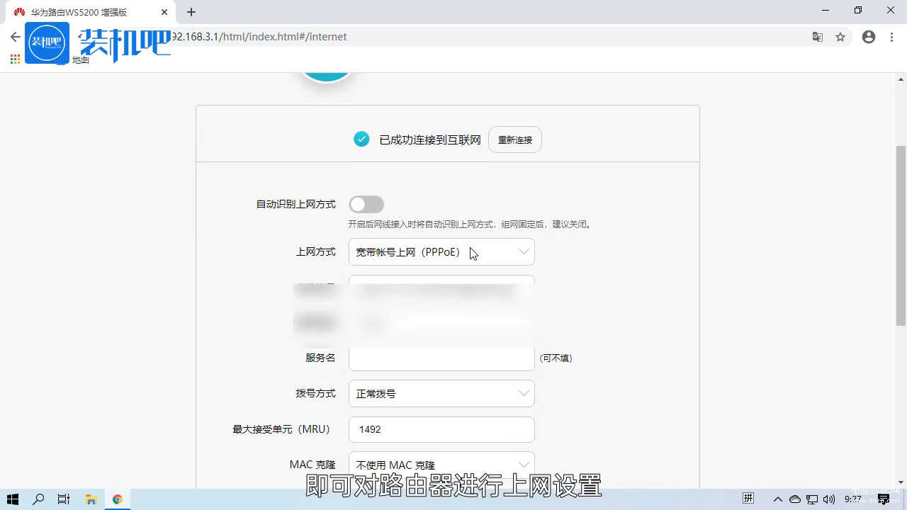Image resolution: width=907 pixels, height=510 pixels.
Task: Open the Chrome profile avatar
Action: click(x=869, y=37)
